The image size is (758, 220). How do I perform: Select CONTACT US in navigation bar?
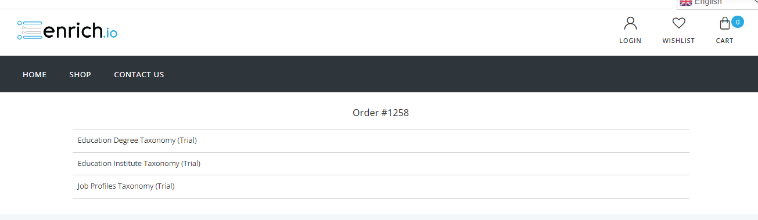(x=139, y=74)
